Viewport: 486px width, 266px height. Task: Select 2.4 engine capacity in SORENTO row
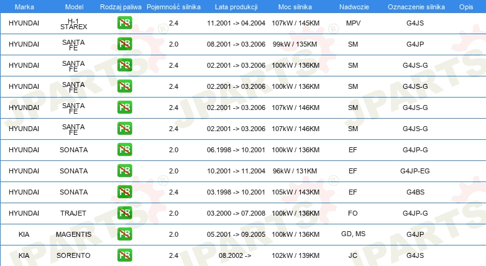click(x=173, y=255)
